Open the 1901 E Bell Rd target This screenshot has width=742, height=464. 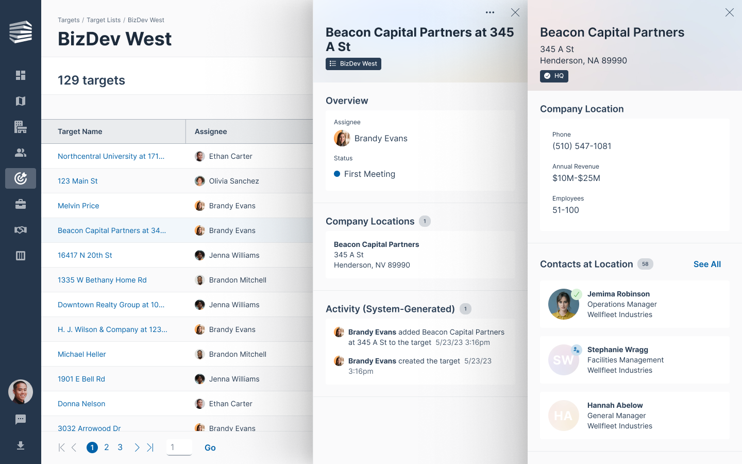[x=81, y=379]
